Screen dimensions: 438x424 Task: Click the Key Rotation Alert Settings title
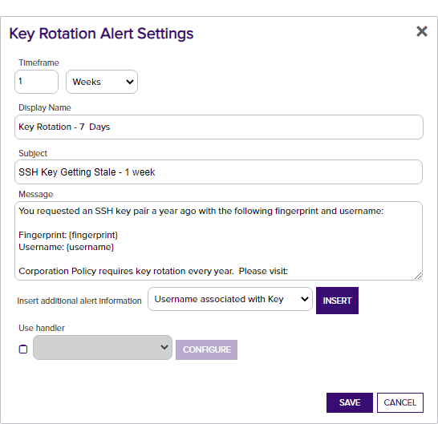pos(101,34)
